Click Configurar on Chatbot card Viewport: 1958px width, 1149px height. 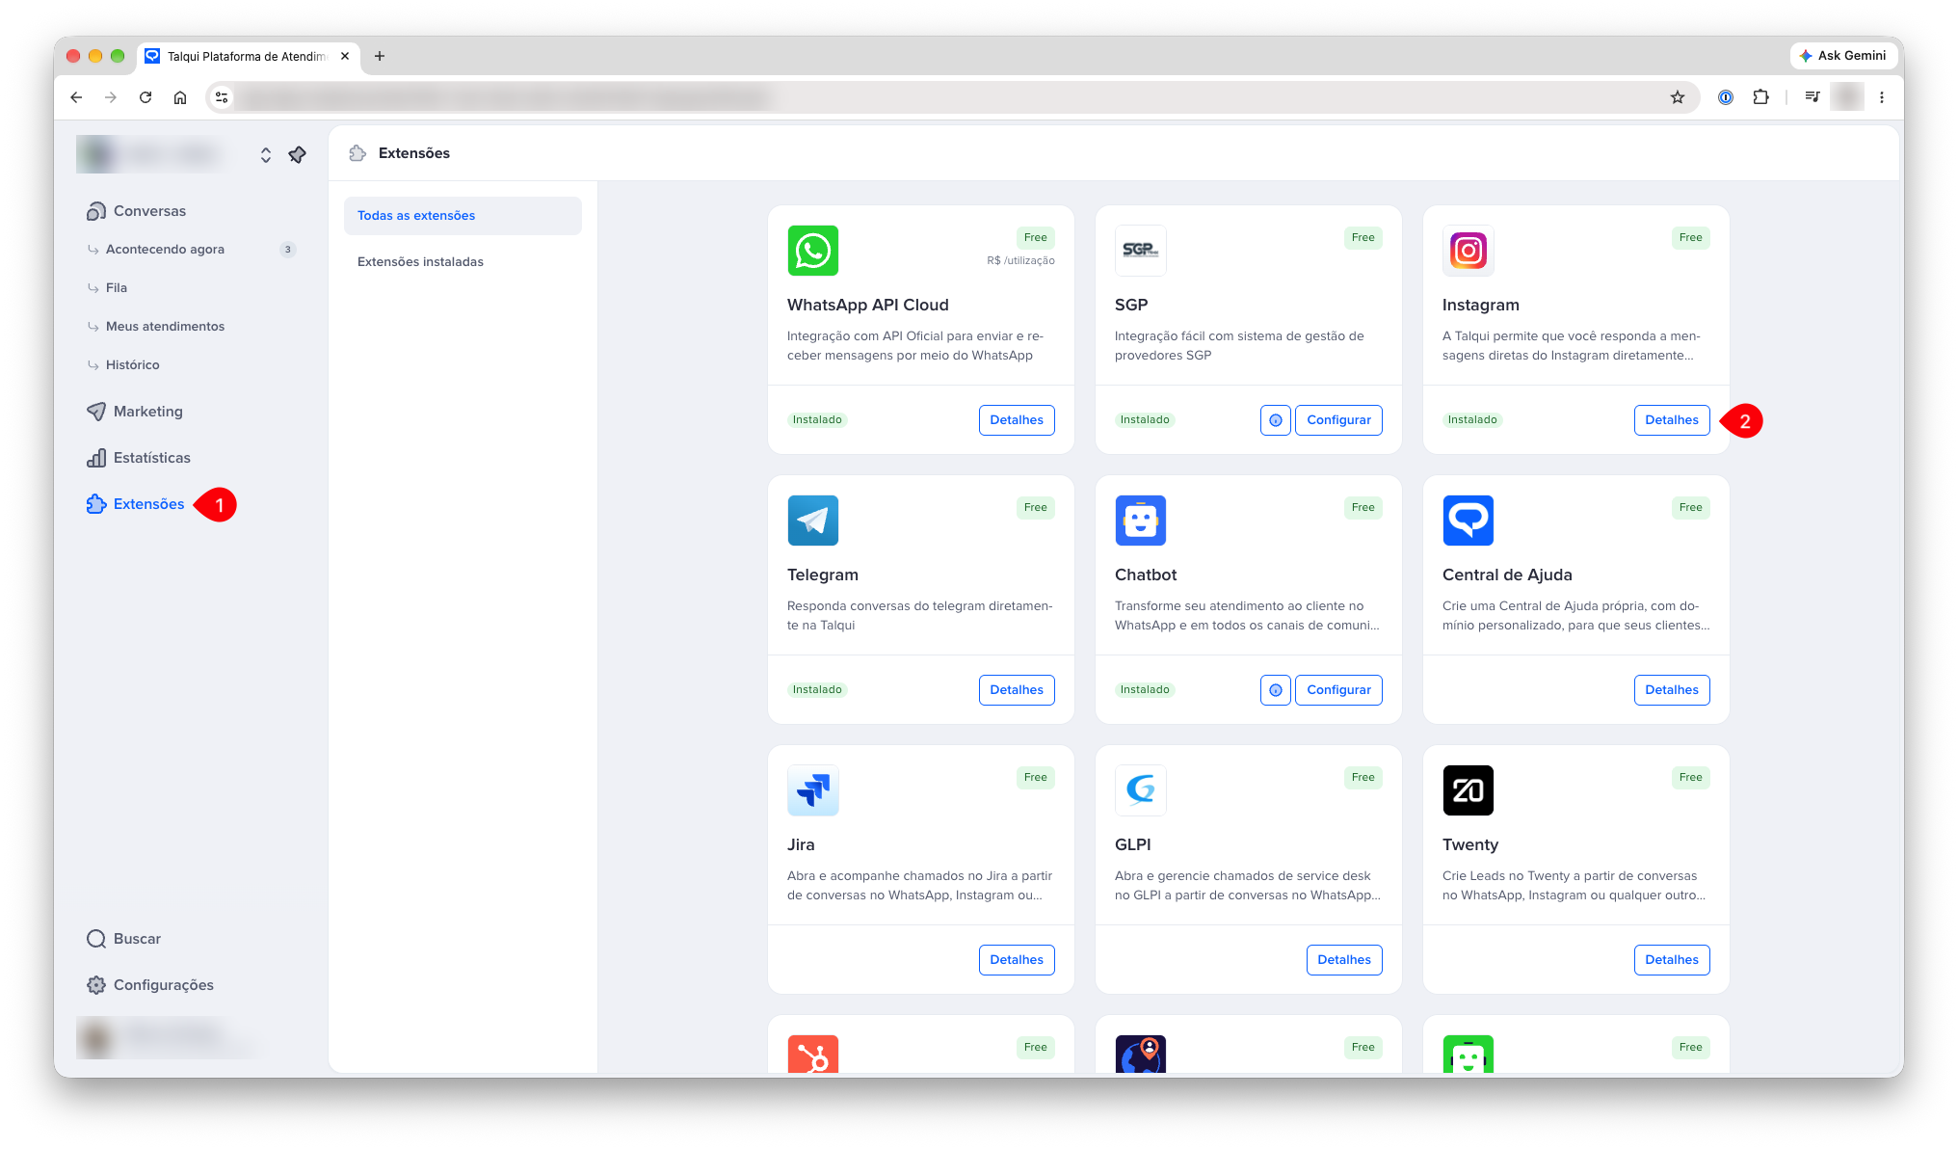click(1338, 690)
